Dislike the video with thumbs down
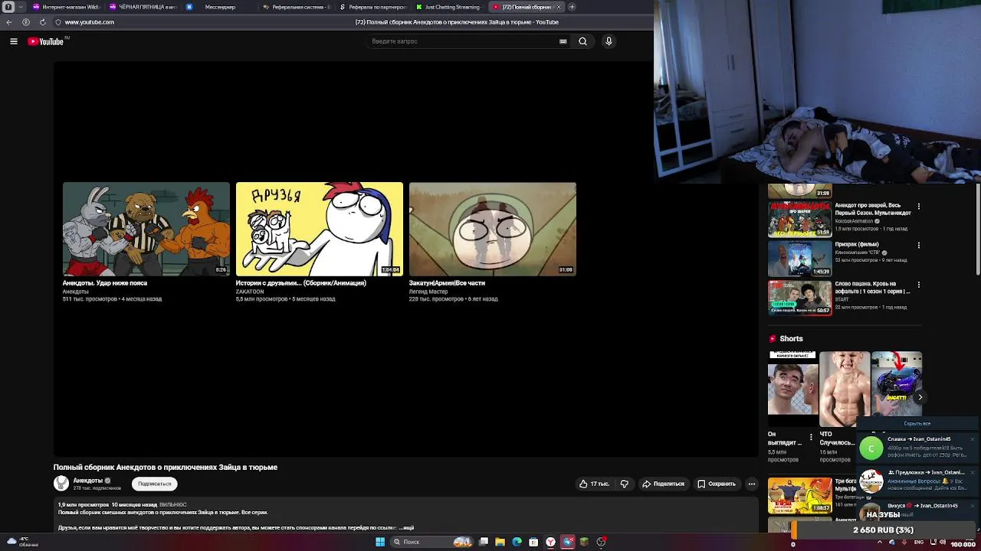 (x=625, y=484)
